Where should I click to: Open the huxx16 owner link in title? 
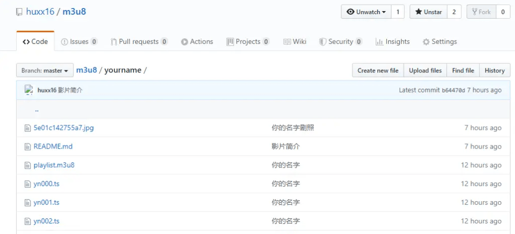40,12
